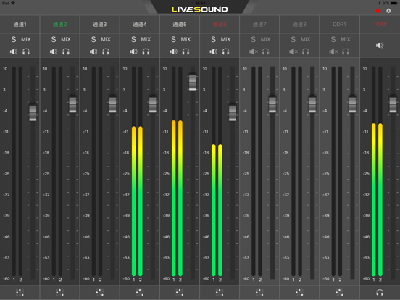Toggle MIX on DDR1 channel
Image resolution: width=400 pixels, height=300 pixels.
(x=346, y=39)
